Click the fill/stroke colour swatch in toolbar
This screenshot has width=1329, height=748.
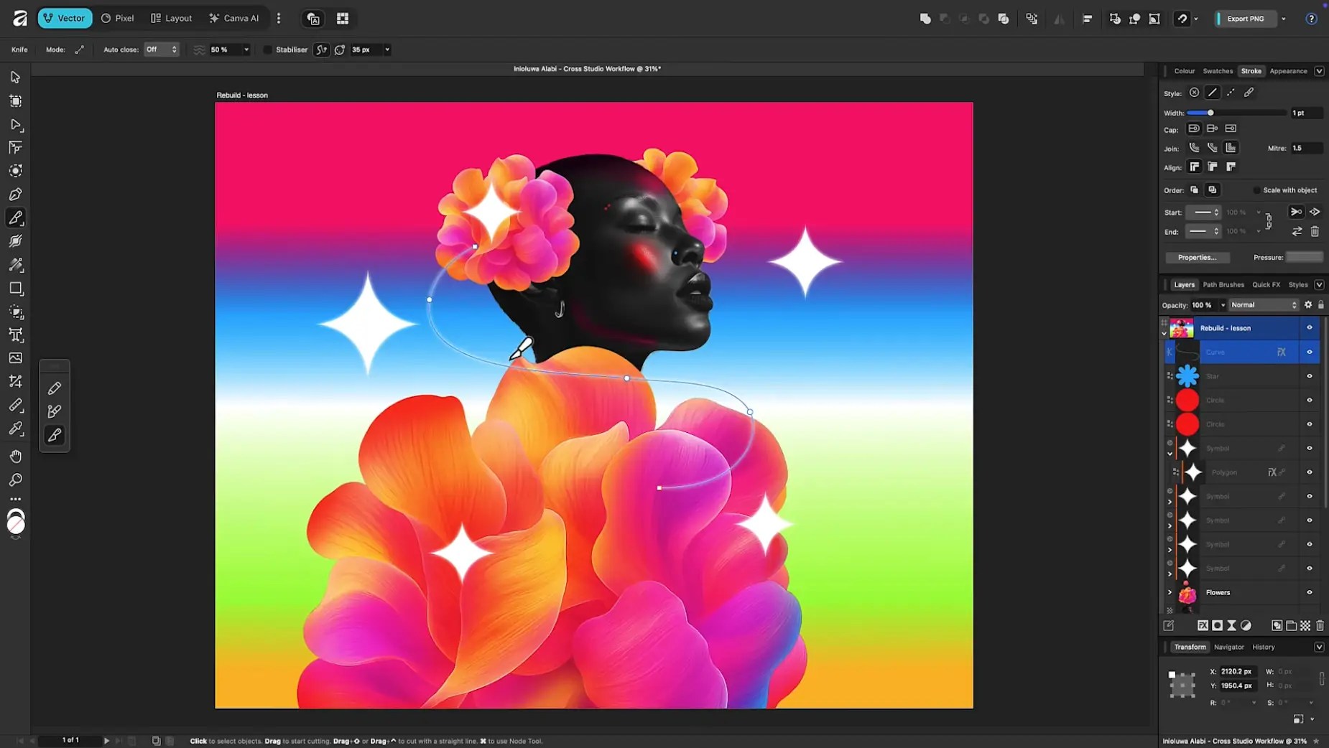[x=15, y=522]
